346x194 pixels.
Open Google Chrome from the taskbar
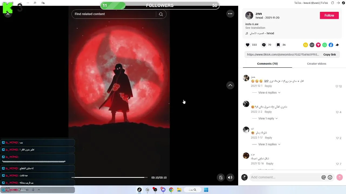click(171, 190)
